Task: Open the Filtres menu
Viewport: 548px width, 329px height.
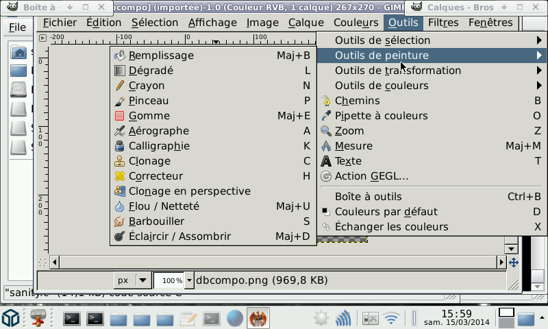Action: pyautogui.click(x=443, y=23)
